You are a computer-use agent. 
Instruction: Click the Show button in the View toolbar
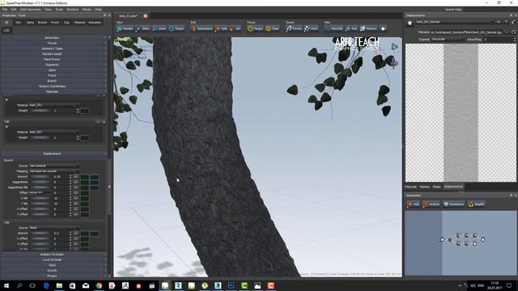click(x=142, y=29)
